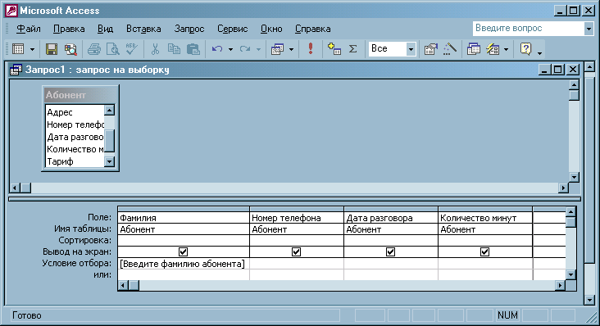Maximize the Запрос1 query window
The width and height of the screenshot is (600, 326).
(x=558, y=70)
